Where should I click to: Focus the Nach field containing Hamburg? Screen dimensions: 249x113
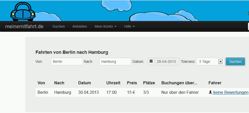point(115,61)
